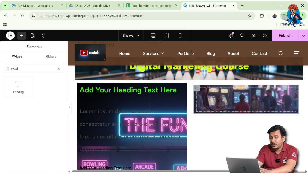The height and width of the screenshot is (174, 308).
Task: Switch to the Globals tab
Action: 51,57
